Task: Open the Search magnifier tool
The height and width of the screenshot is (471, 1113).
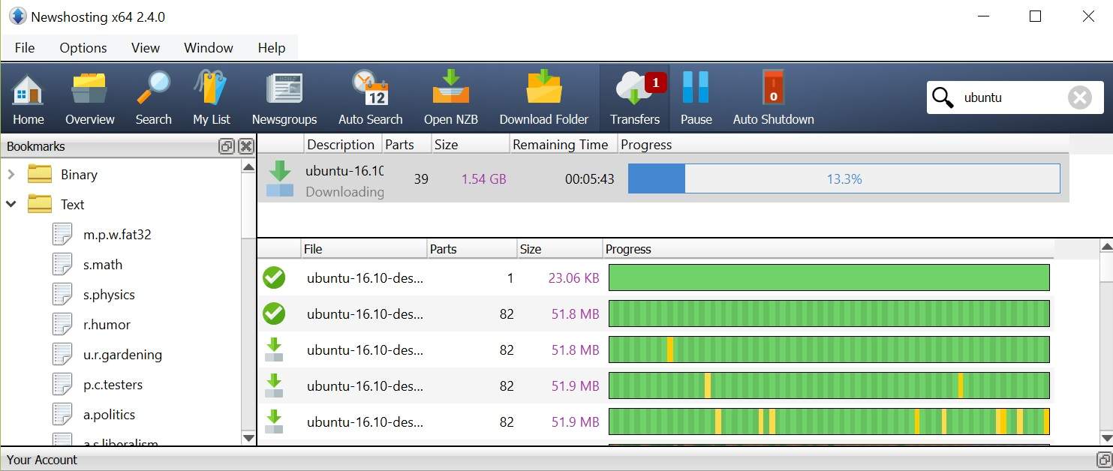Action: tap(153, 98)
